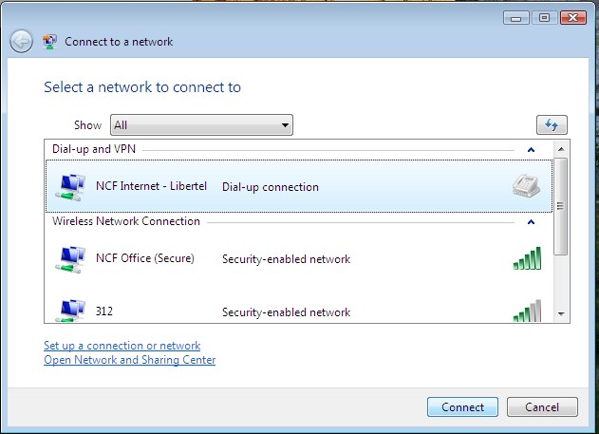Viewport: 599px width, 434px height.
Task: Open Set up a connection or network
Action: click(122, 346)
